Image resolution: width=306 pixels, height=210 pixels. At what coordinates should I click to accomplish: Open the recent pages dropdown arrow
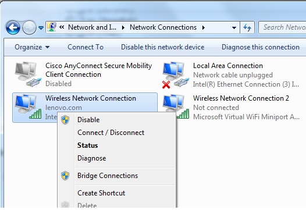point(41,28)
